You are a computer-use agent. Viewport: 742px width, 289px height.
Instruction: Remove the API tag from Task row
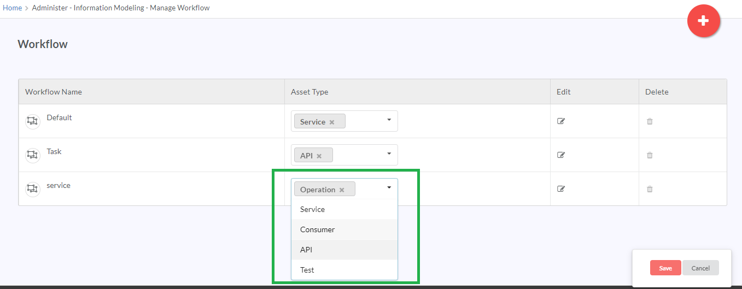[x=319, y=156]
